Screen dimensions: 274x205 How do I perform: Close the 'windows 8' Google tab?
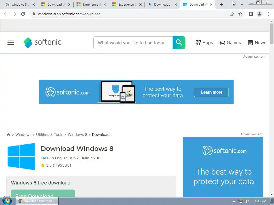coord(34,5)
